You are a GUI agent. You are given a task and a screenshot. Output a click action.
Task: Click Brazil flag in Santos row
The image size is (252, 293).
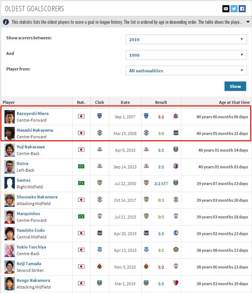point(81,183)
